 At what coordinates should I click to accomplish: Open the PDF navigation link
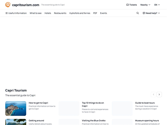pos(95,13)
